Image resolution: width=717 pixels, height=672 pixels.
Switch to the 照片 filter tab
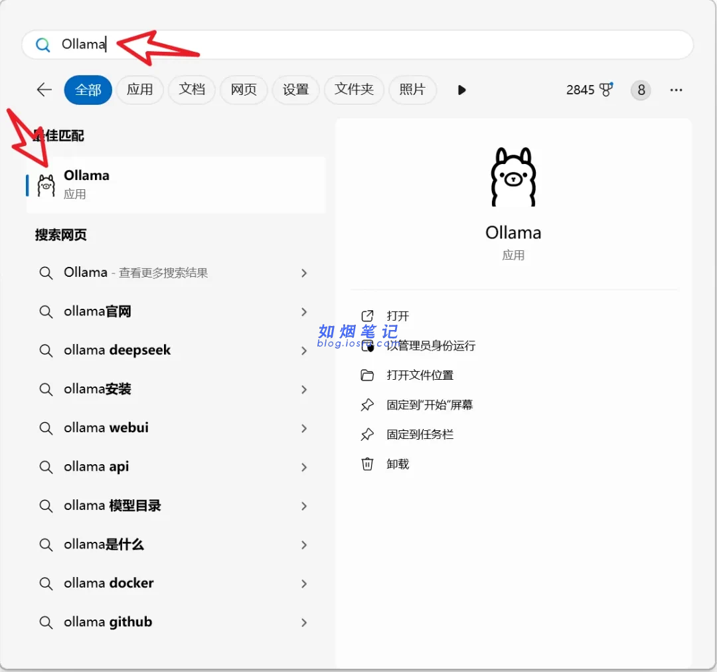click(412, 90)
